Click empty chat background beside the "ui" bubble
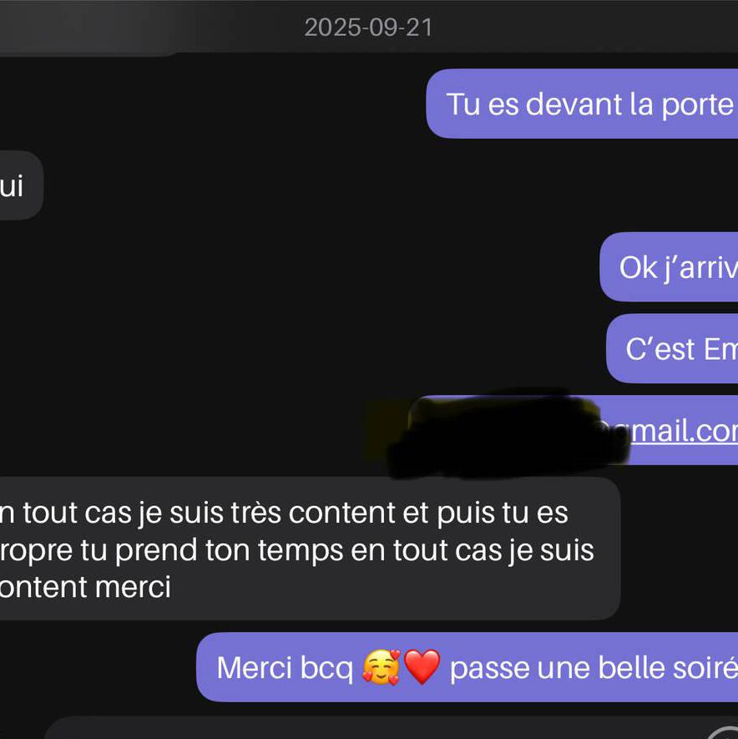 click(x=283, y=185)
